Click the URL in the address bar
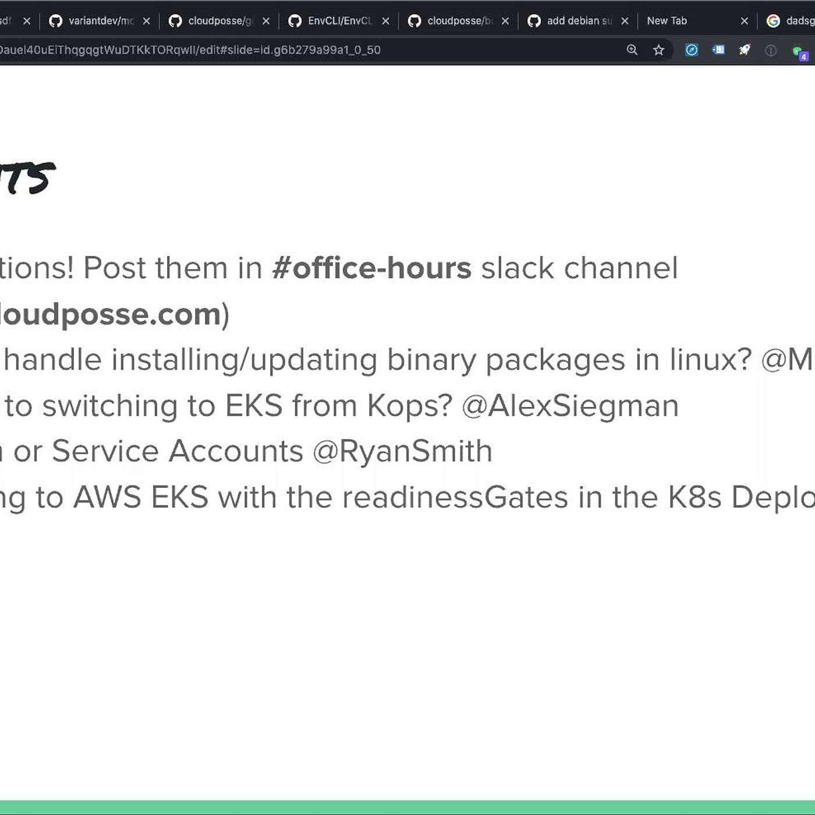The width and height of the screenshot is (815, 815). pyautogui.click(x=190, y=50)
